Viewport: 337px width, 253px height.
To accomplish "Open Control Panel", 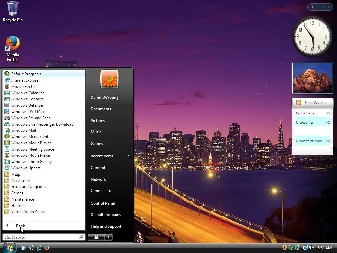I will pyautogui.click(x=110, y=203).
